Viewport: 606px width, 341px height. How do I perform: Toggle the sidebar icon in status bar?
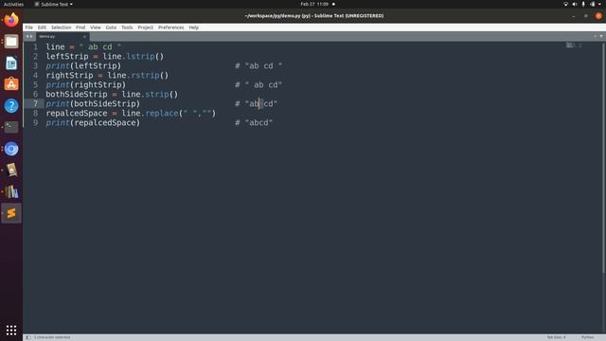[28, 337]
